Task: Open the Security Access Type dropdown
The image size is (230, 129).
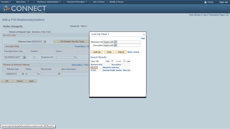Action: 24,57
